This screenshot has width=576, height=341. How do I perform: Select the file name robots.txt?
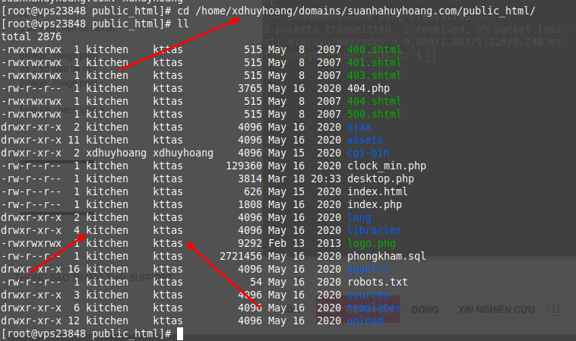(377, 283)
